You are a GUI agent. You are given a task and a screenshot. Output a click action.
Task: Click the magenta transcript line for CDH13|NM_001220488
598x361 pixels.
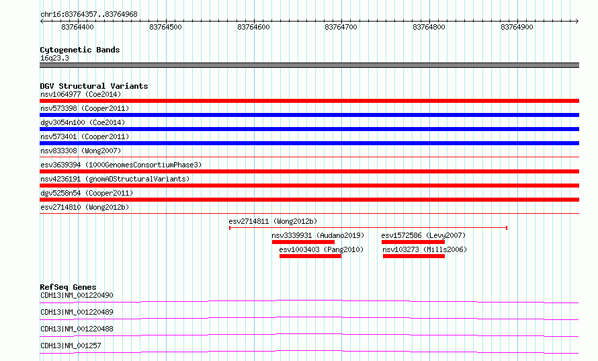[x=309, y=335]
